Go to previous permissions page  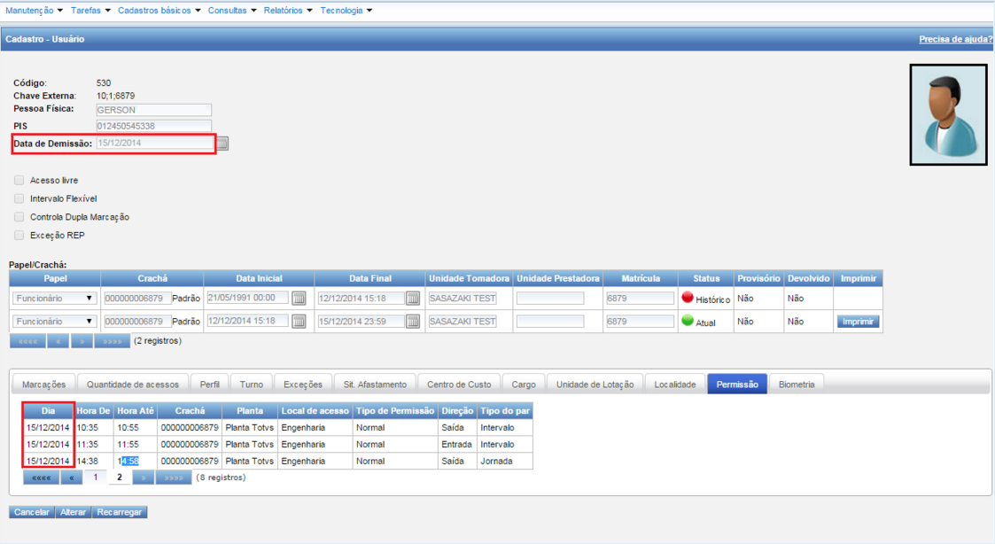point(72,478)
